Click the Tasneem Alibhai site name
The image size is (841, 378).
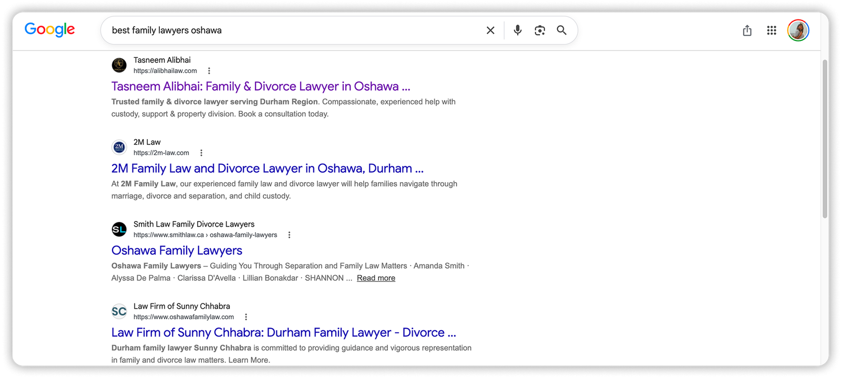[x=162, y=60]
